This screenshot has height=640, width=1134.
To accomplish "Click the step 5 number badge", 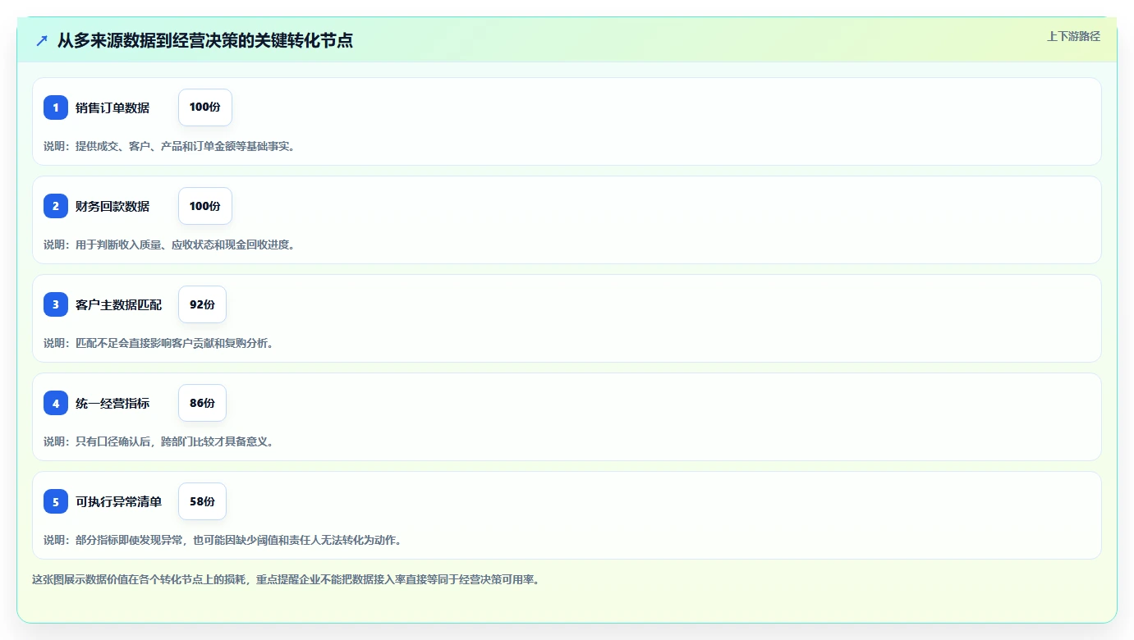I will click(56, 501).
